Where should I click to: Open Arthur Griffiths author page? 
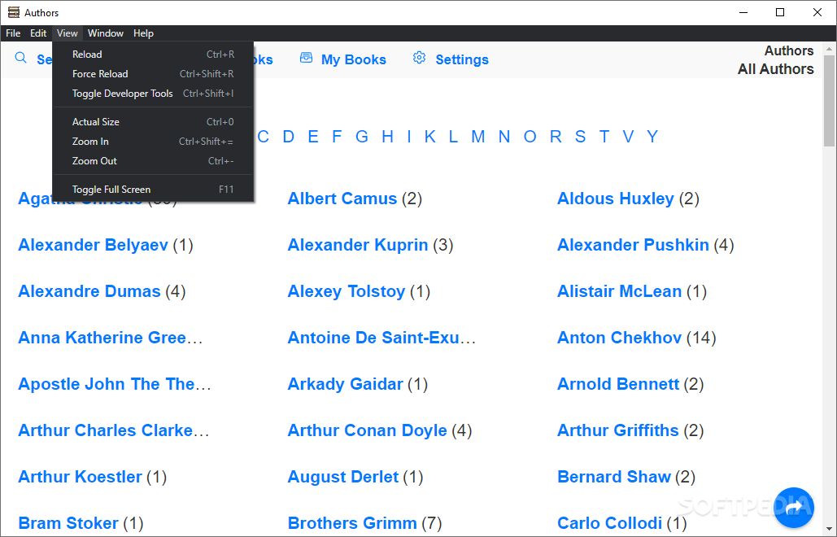(x=618, y=430)
